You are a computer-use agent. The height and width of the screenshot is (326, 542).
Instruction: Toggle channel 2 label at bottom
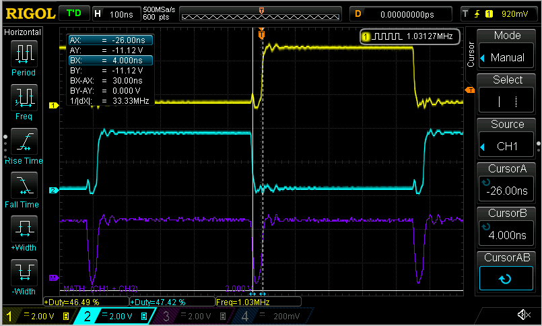[88, 316]
